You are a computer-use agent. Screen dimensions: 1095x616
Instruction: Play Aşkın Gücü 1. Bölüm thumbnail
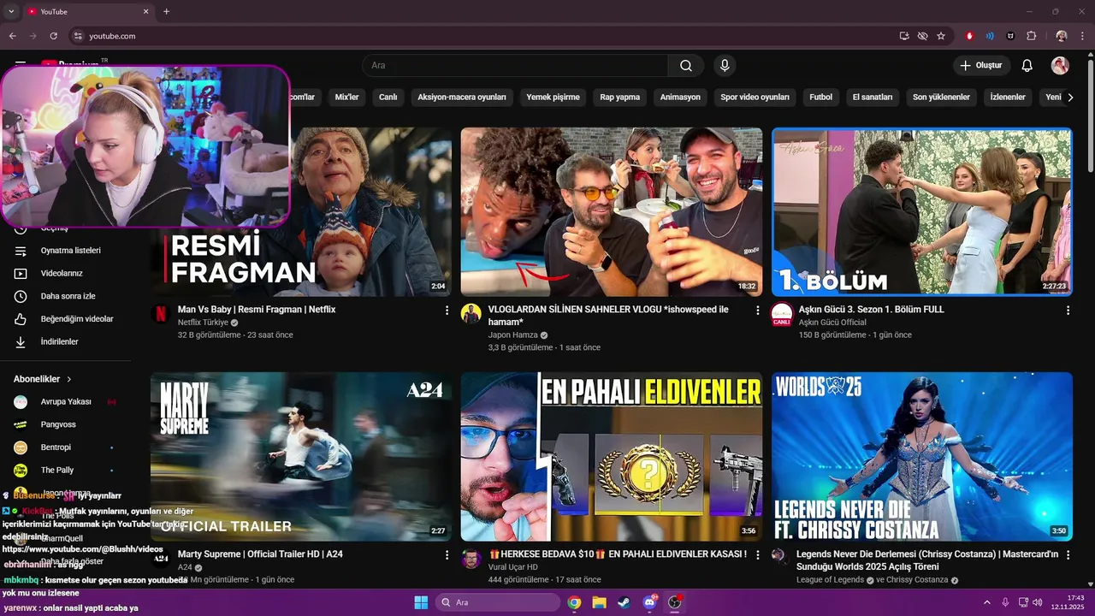(922, 212)
